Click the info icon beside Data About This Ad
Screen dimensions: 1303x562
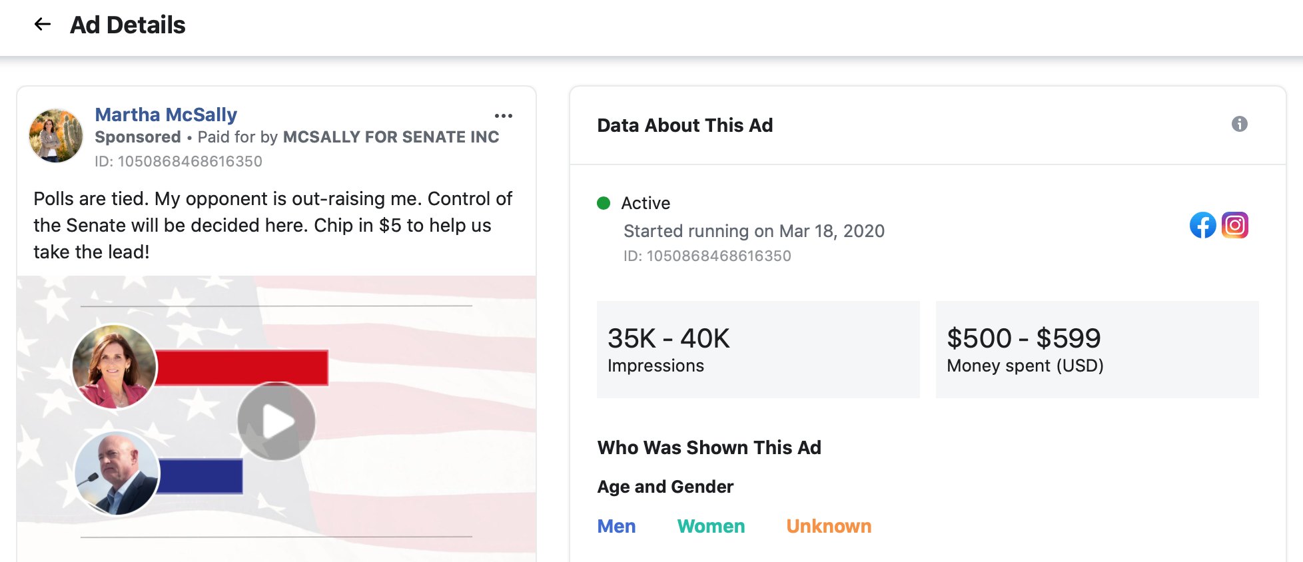tap(1239, 124)
